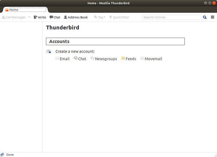217x157 pixels.
Task: Open the Get Messages dropdown arrow
Action: click(x=29, y=17)
